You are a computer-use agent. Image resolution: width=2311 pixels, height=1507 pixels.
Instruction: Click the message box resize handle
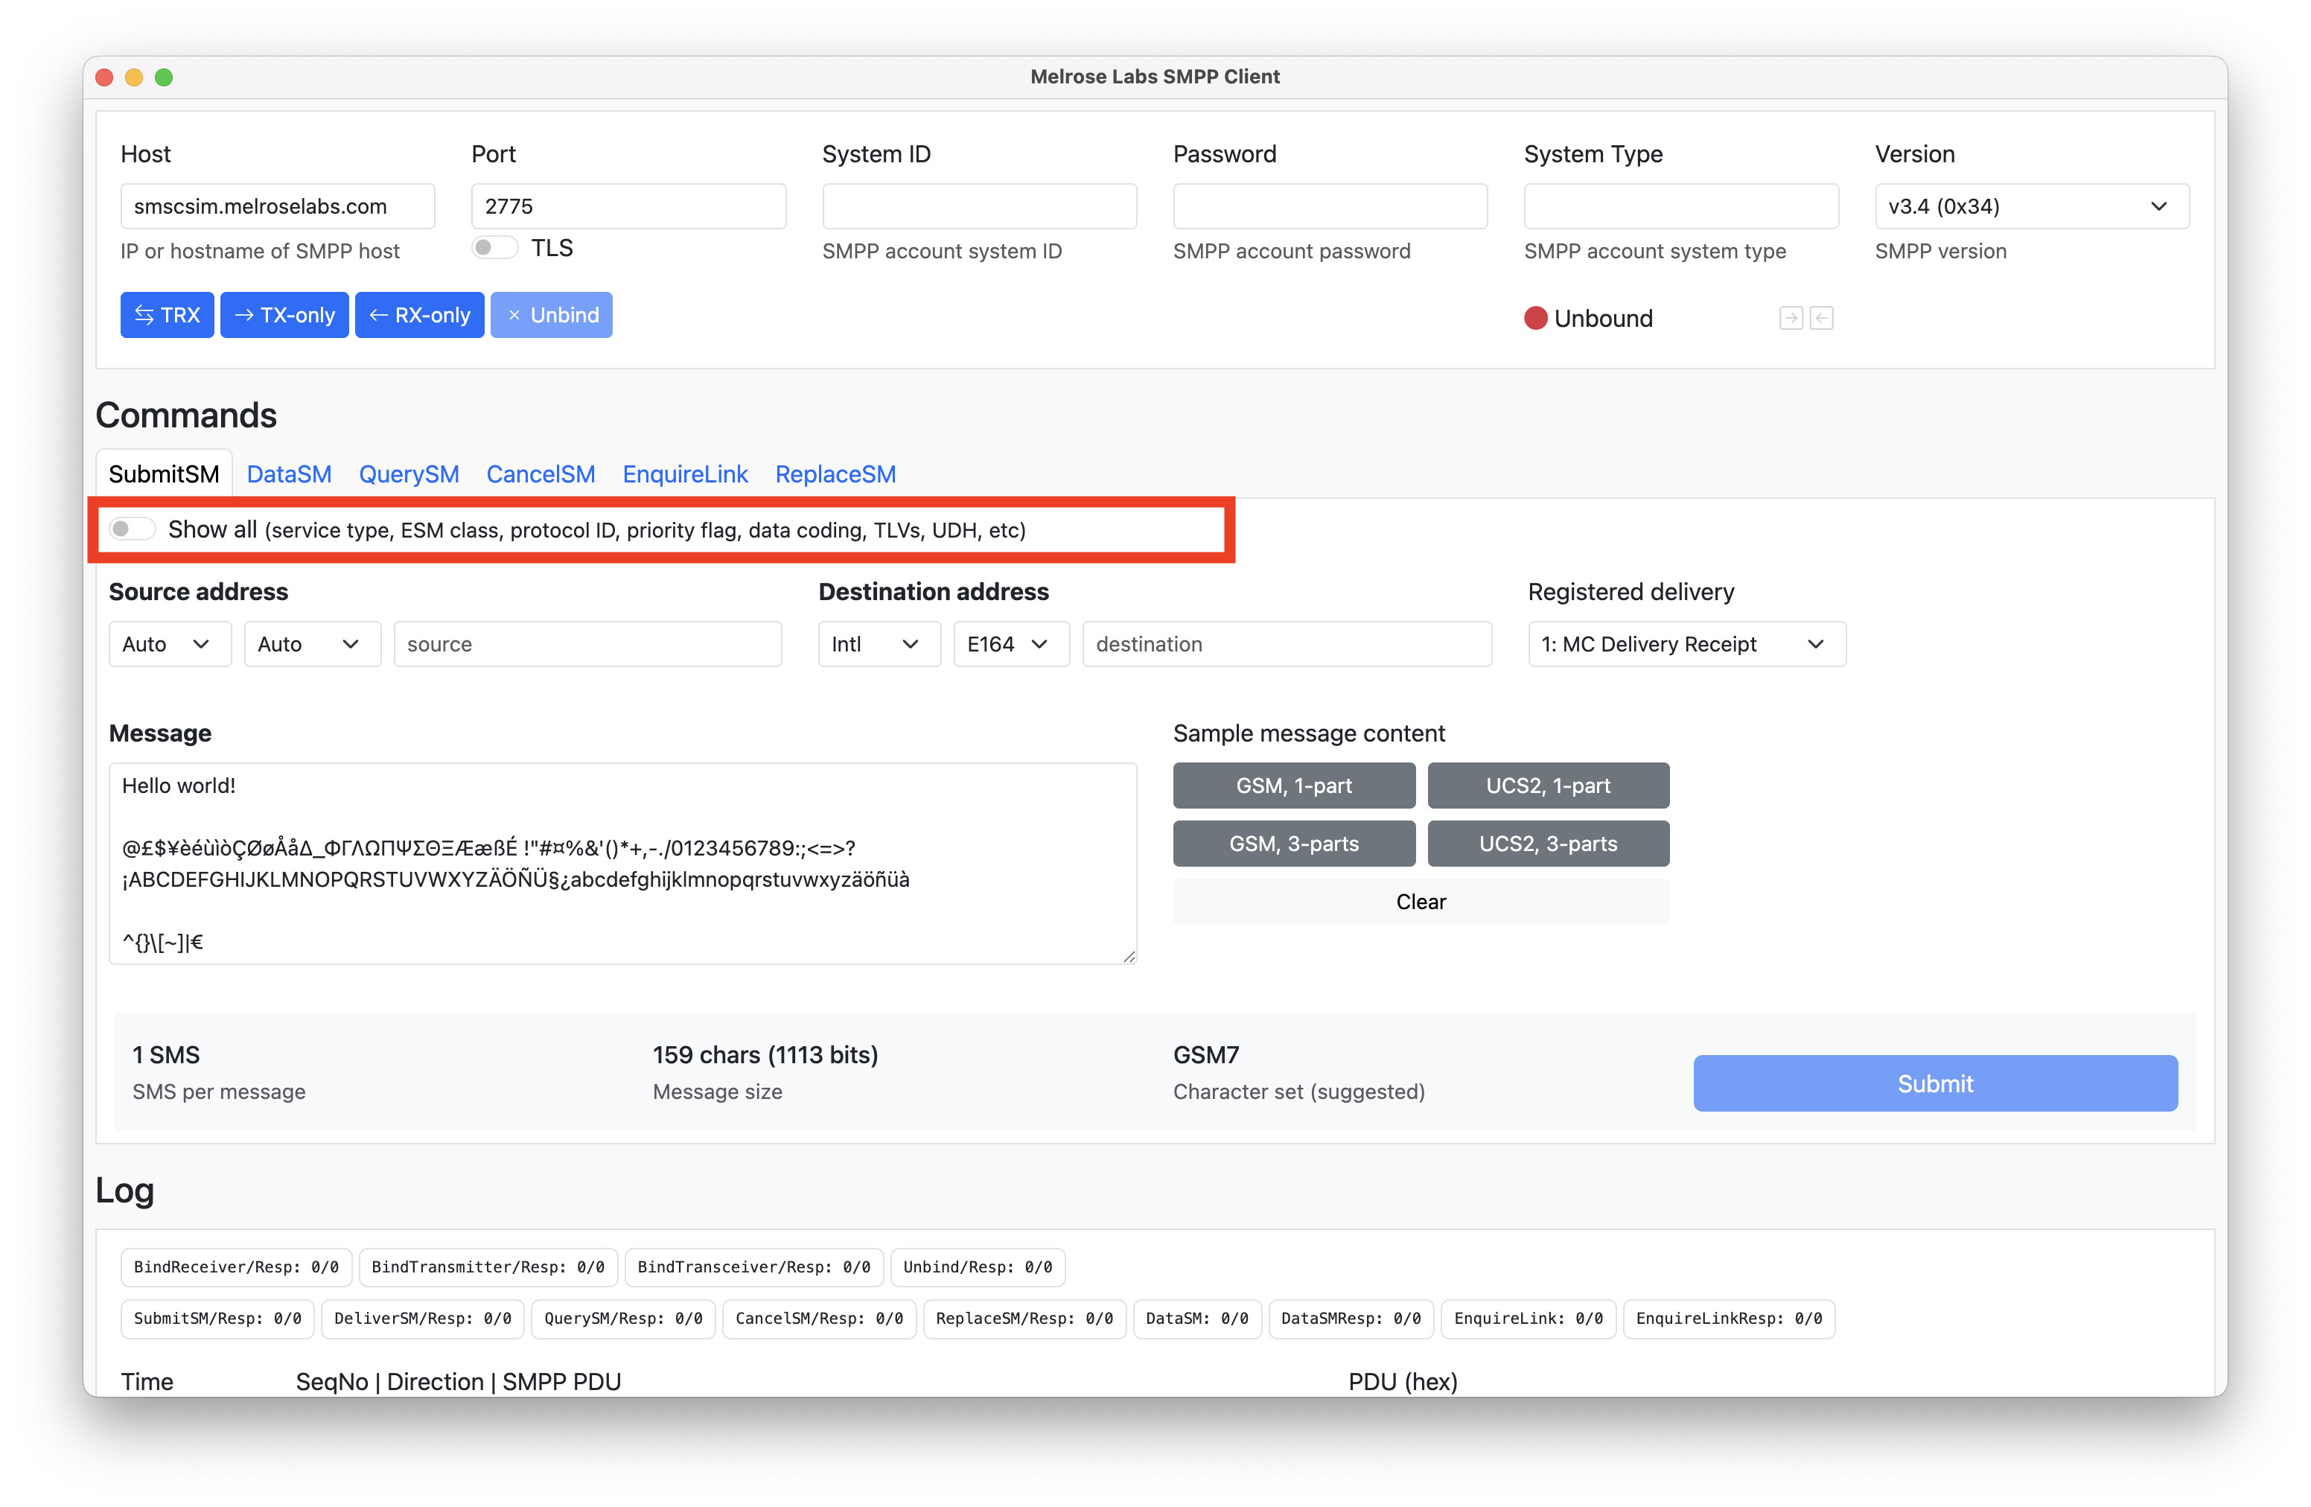click(x=1128, y=957)
